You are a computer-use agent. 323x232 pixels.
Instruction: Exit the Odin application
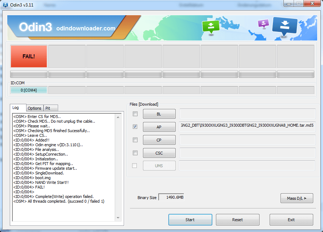[x=291, y=220]
